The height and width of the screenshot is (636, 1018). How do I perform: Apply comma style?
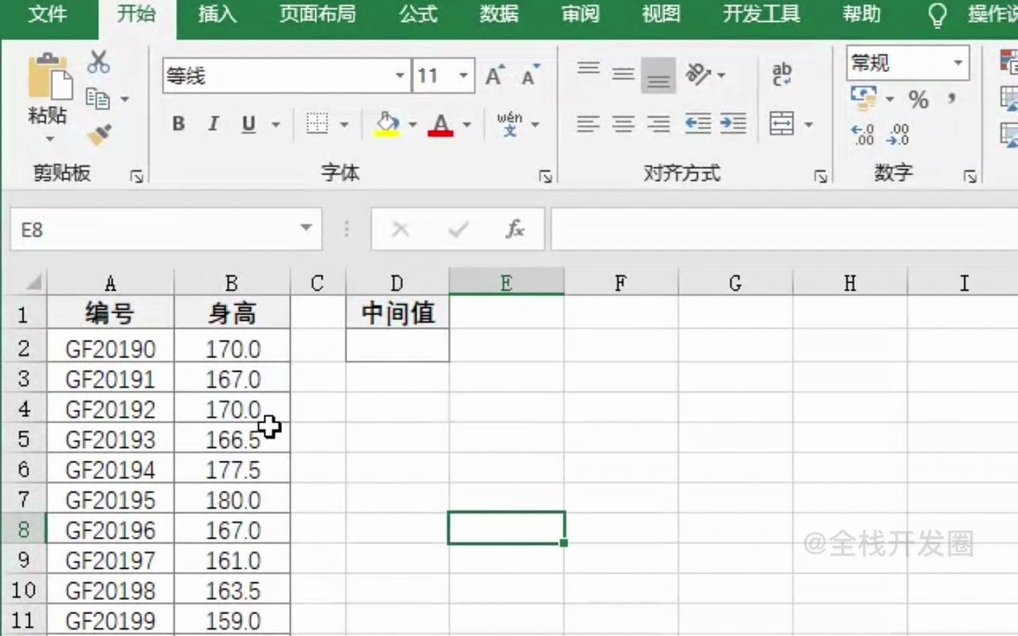952,100
